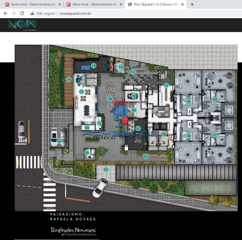Click the 'Não seguro' security warning
This screenshot has height=240, width=242.
(43, 13)
